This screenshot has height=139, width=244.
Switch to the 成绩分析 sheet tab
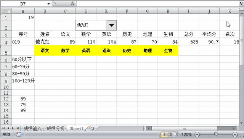pyautogui.click(x=55, y=128)
